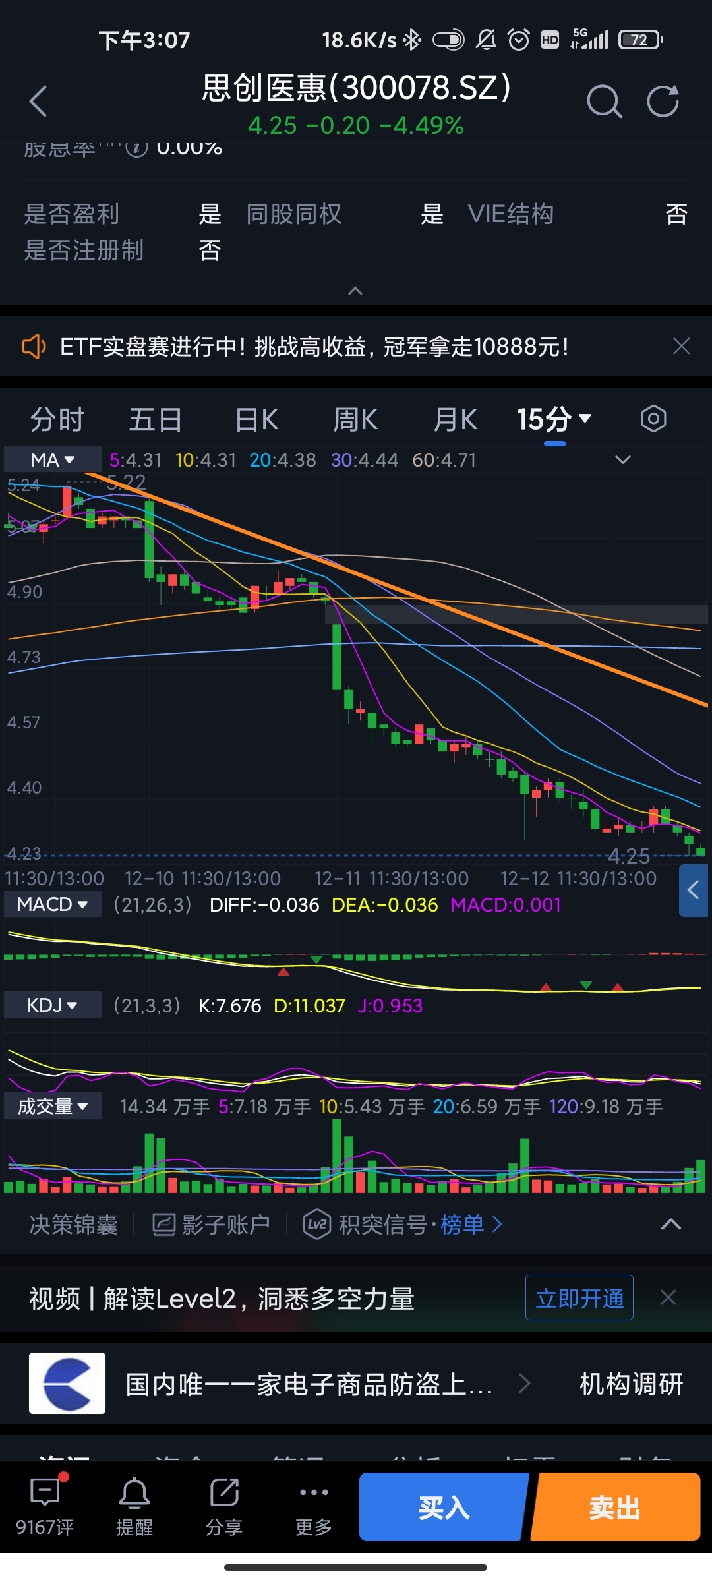Image resolution: width=712 pixels, height=1582 pixels.
Task: Tap the stock title 思创医惠(300078.SZ)
Action: pyautogui.click(x=356, y=88)
